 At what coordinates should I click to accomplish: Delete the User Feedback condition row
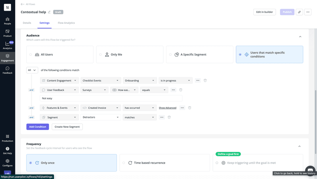pos(181,90)
